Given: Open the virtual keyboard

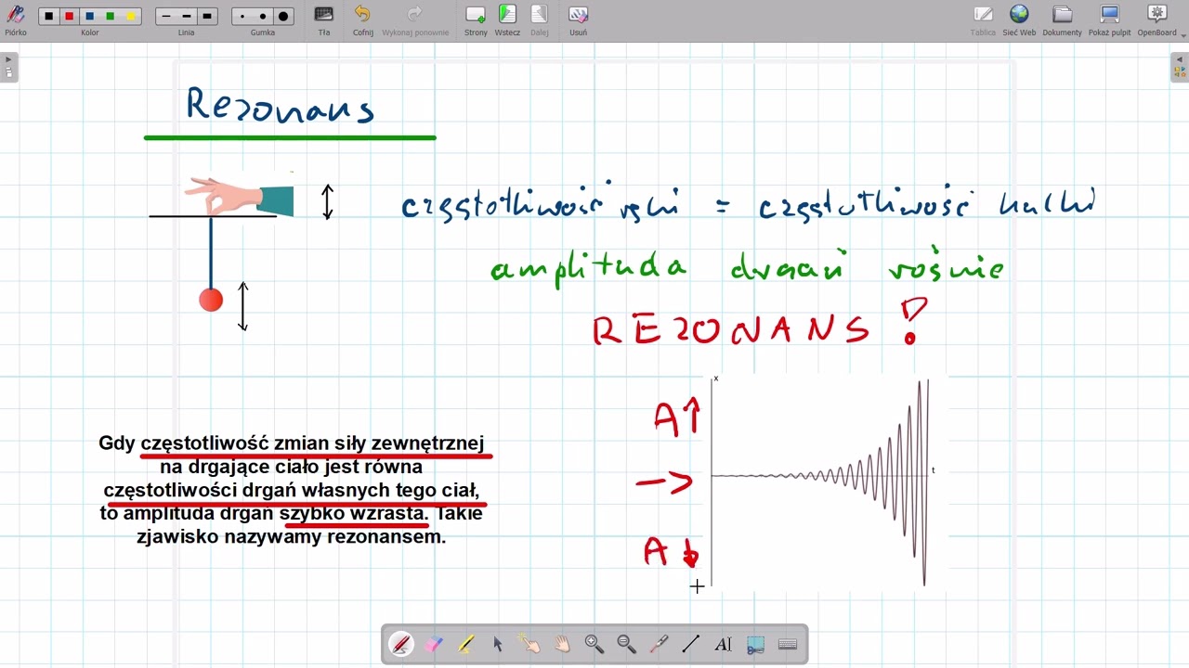Looking at the screenshot, I should 788,645.
